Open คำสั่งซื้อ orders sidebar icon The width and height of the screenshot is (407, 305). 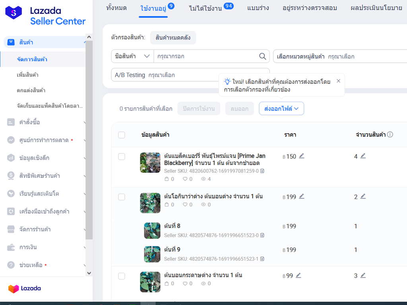pyautogui.click(x=11, y=122)
